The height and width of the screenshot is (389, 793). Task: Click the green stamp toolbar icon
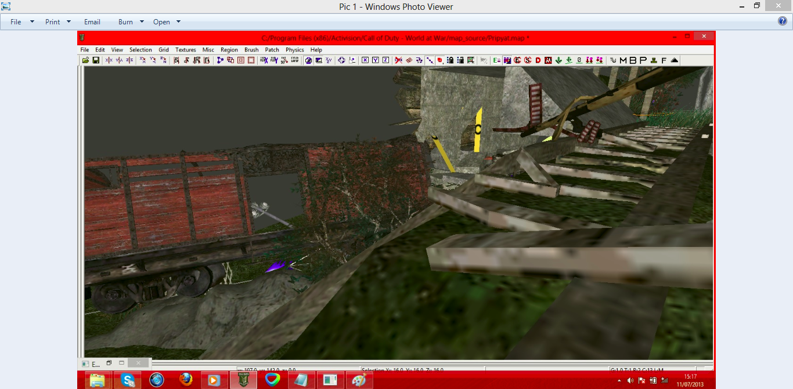[x=654, y=60]
